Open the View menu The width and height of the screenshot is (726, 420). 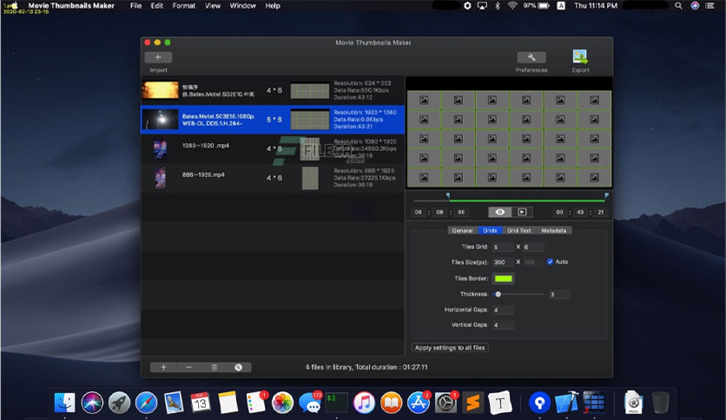click(x=213, y=5)
